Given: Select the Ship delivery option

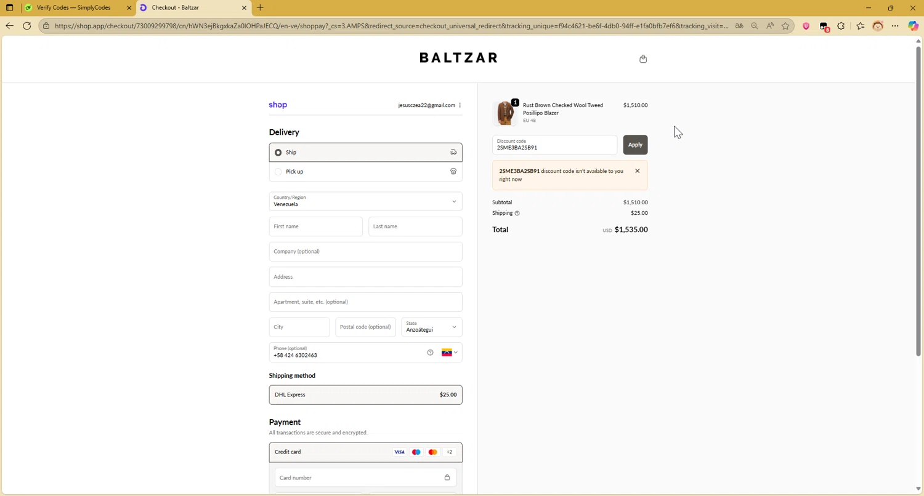Looking at the screenshot, I should click(365, 152).
